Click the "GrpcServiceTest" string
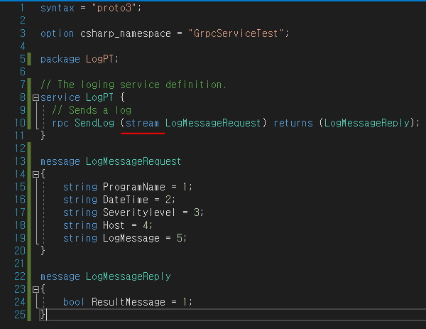The image size is (426, 329). click(x=236, y=33)
